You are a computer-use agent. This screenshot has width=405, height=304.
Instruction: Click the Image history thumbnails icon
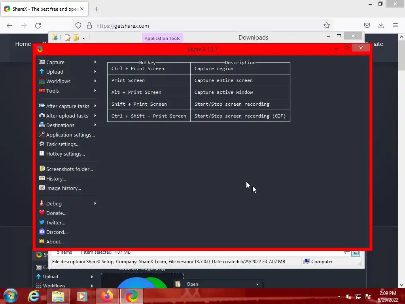[42, 188]
